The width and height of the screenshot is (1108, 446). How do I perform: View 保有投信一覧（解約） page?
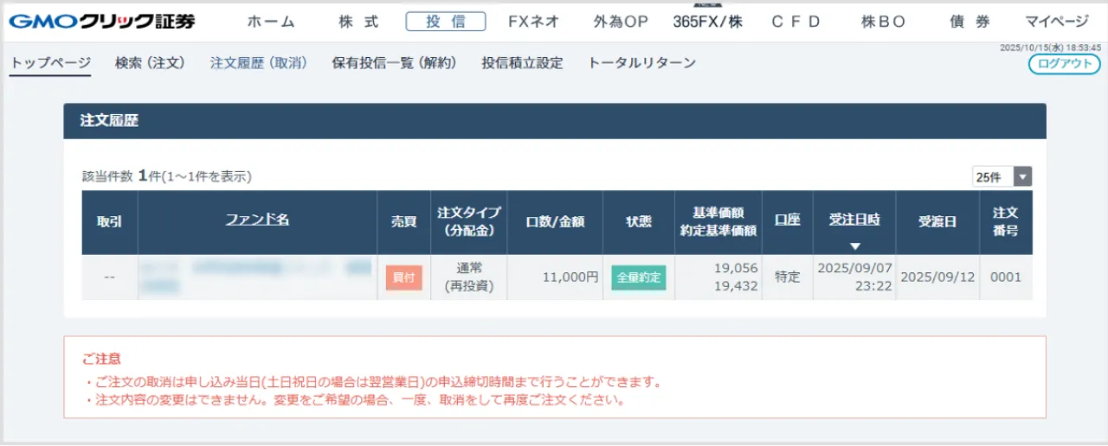tap(394, 63)
